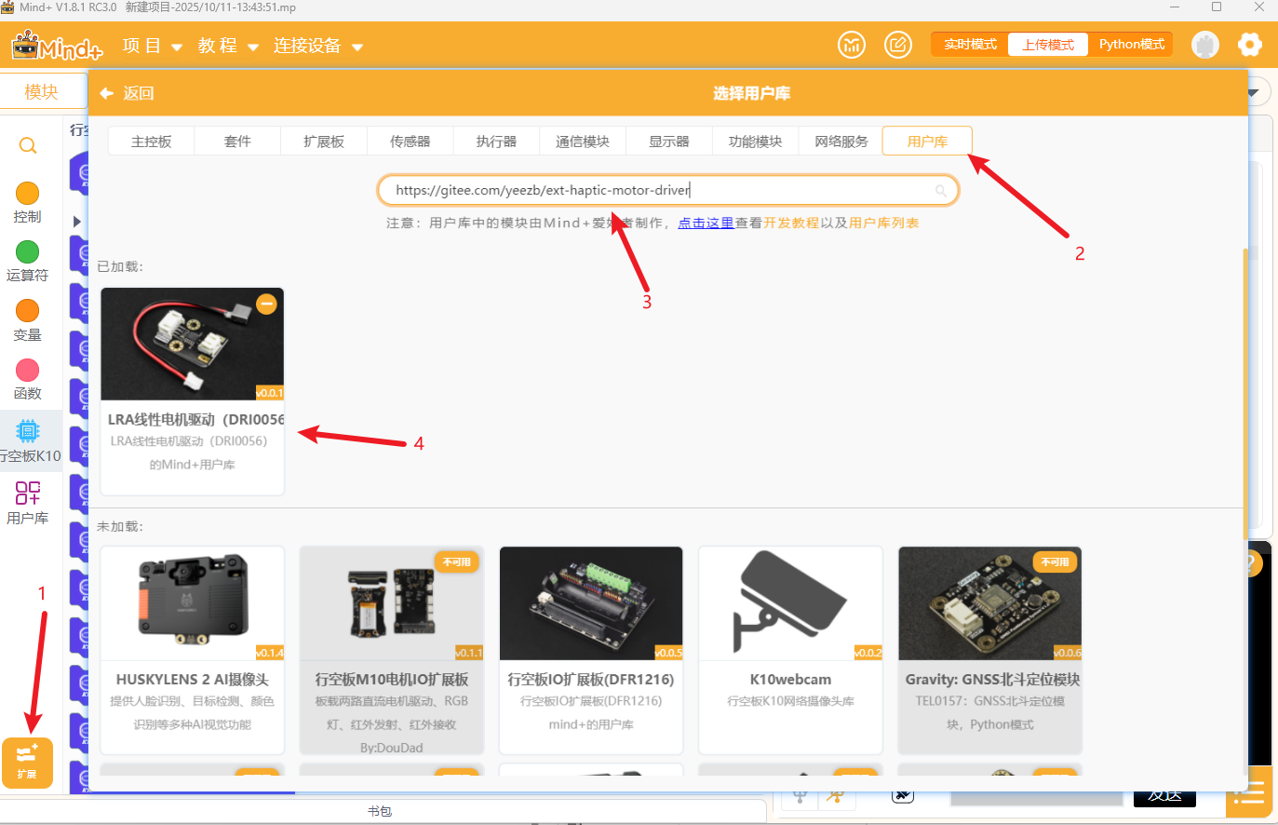Click the edit feedback icon in top bar
Viewport: 1278px width, 825px height.
tap(897, 45)
